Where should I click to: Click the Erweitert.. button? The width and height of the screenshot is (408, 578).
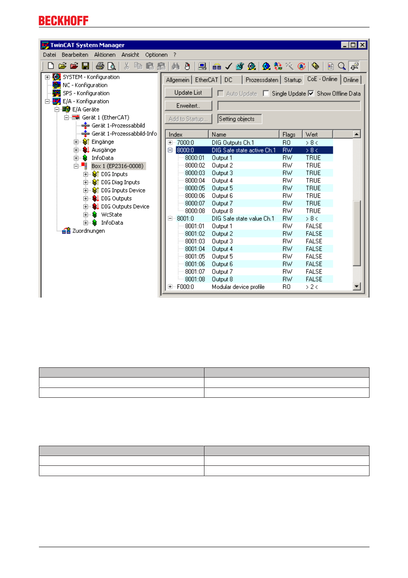click(188, 106)
